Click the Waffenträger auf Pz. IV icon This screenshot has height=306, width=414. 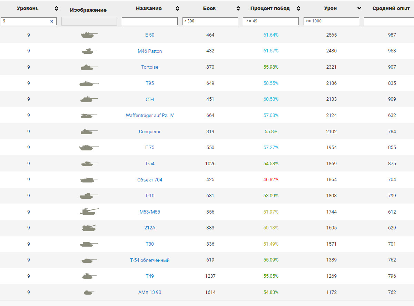coord(89,116)
